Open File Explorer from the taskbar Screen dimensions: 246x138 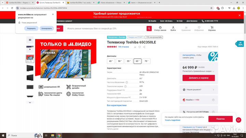pos(53,136)
